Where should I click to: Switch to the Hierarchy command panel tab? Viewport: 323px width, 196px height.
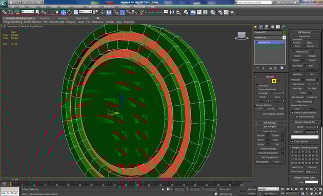pos(267,27)
